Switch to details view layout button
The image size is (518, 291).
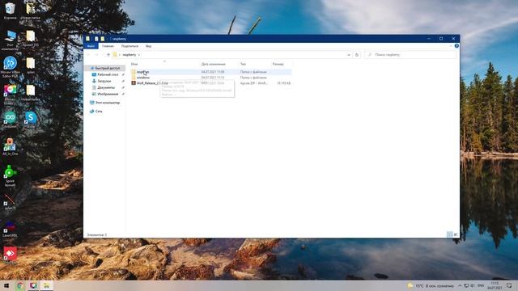pyautogui.click(x=450, y=234)
